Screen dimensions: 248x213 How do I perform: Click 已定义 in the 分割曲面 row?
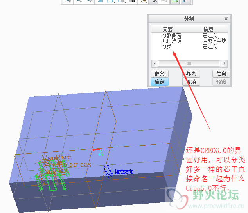coord(210,35)
